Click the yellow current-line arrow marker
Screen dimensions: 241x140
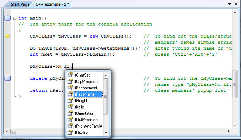click(x=7, y=36)
